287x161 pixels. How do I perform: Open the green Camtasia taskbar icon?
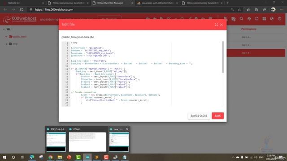[x=78, y=157]
